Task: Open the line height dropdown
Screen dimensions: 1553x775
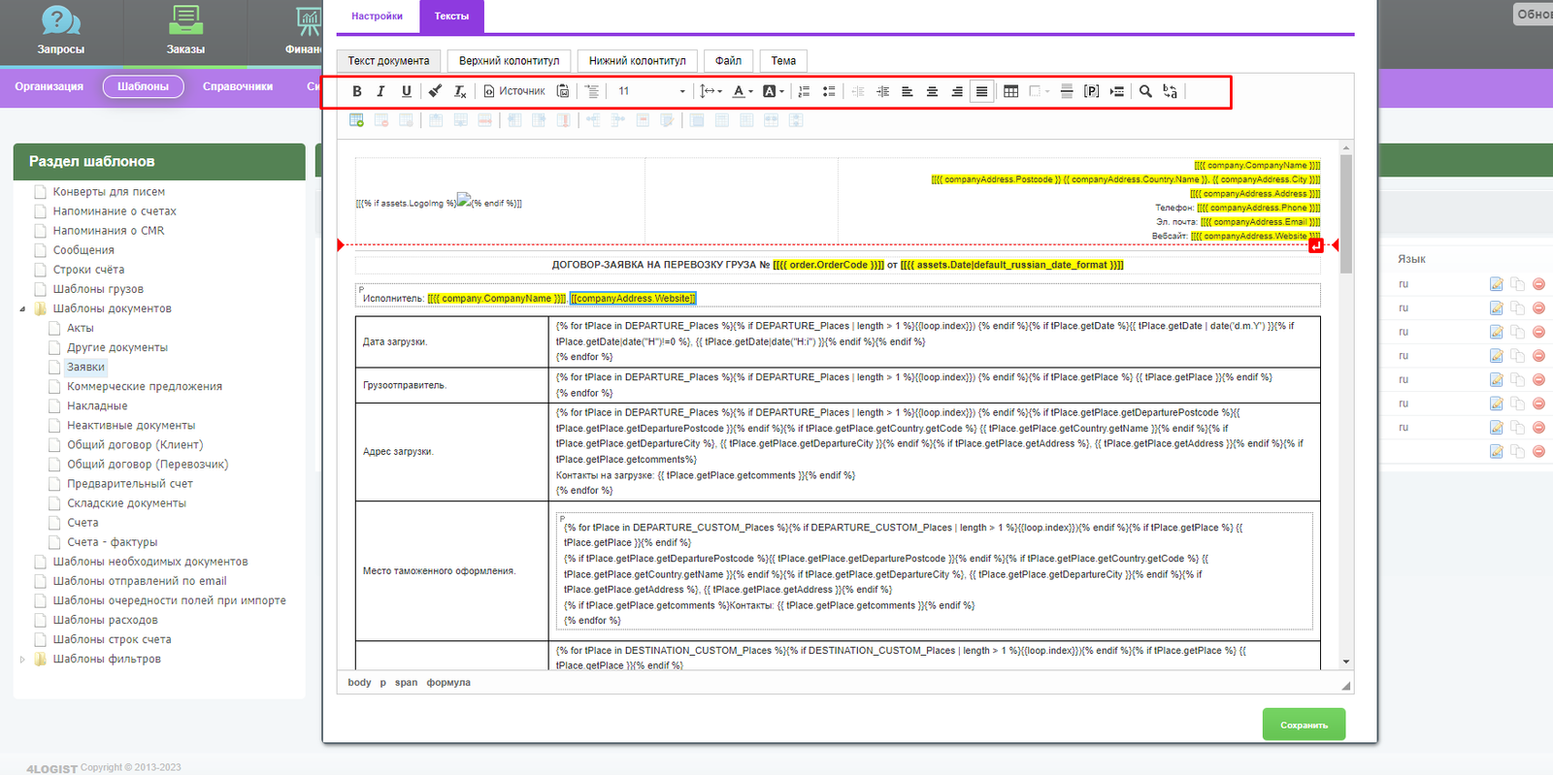Action: 711,91
